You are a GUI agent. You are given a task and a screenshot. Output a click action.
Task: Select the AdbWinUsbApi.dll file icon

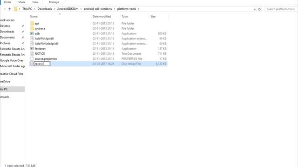point(32,44)
